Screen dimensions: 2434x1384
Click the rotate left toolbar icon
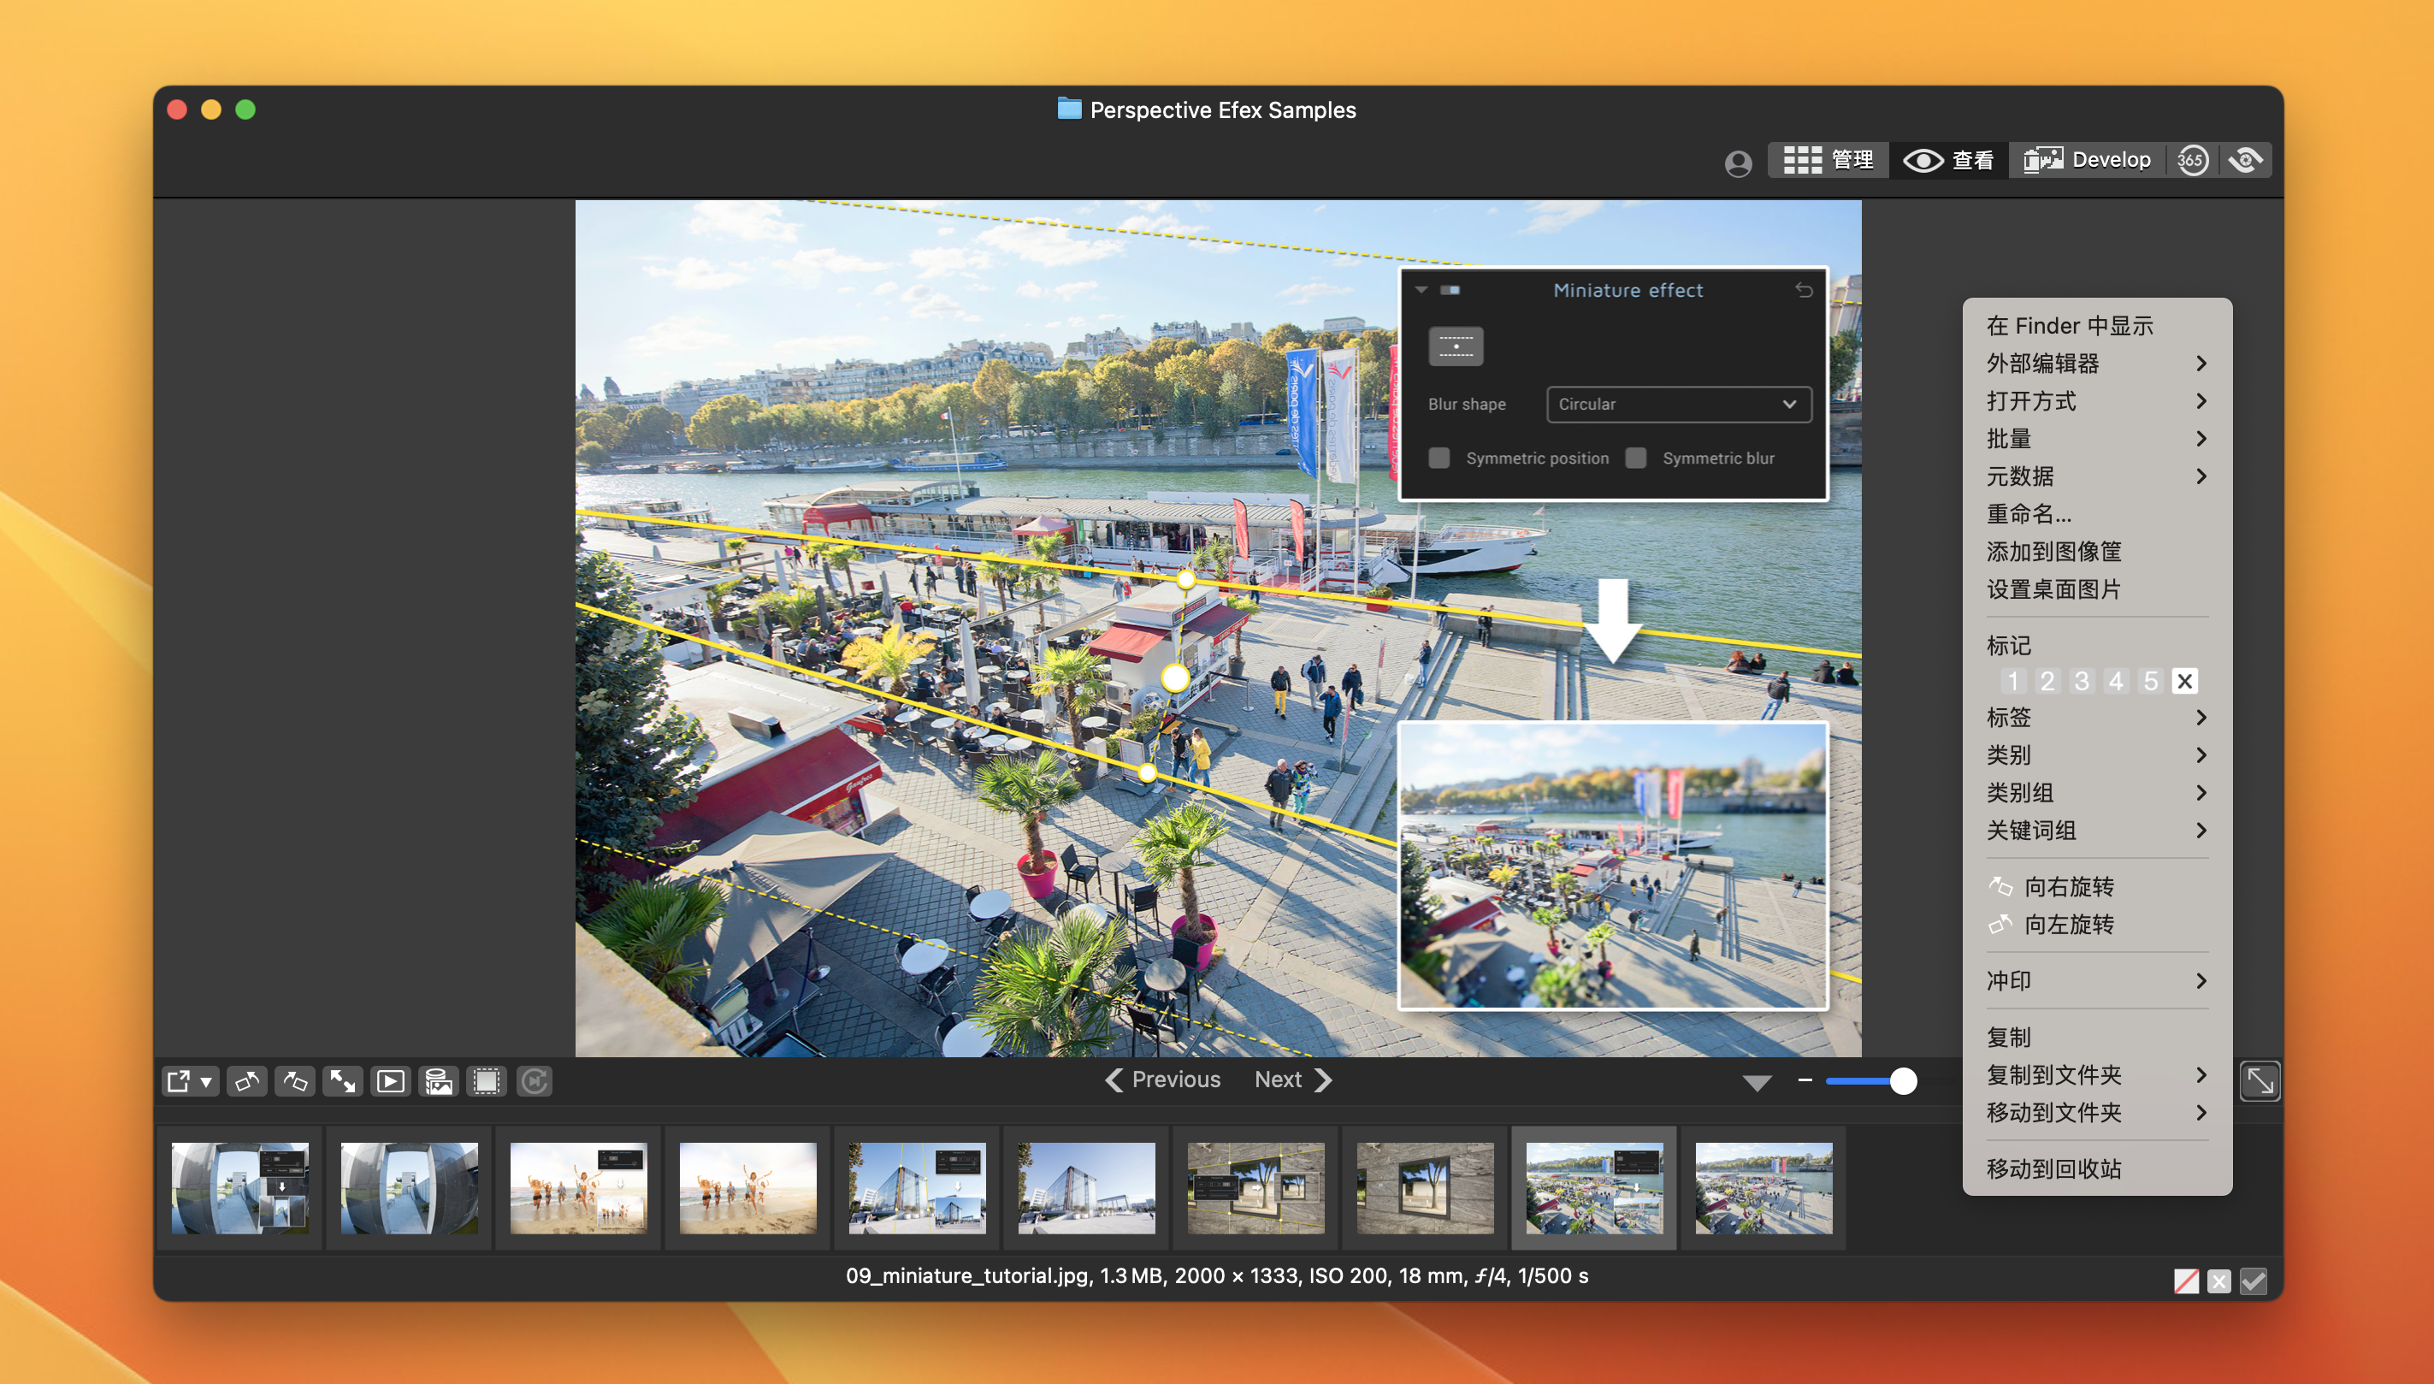(247, 1081)
